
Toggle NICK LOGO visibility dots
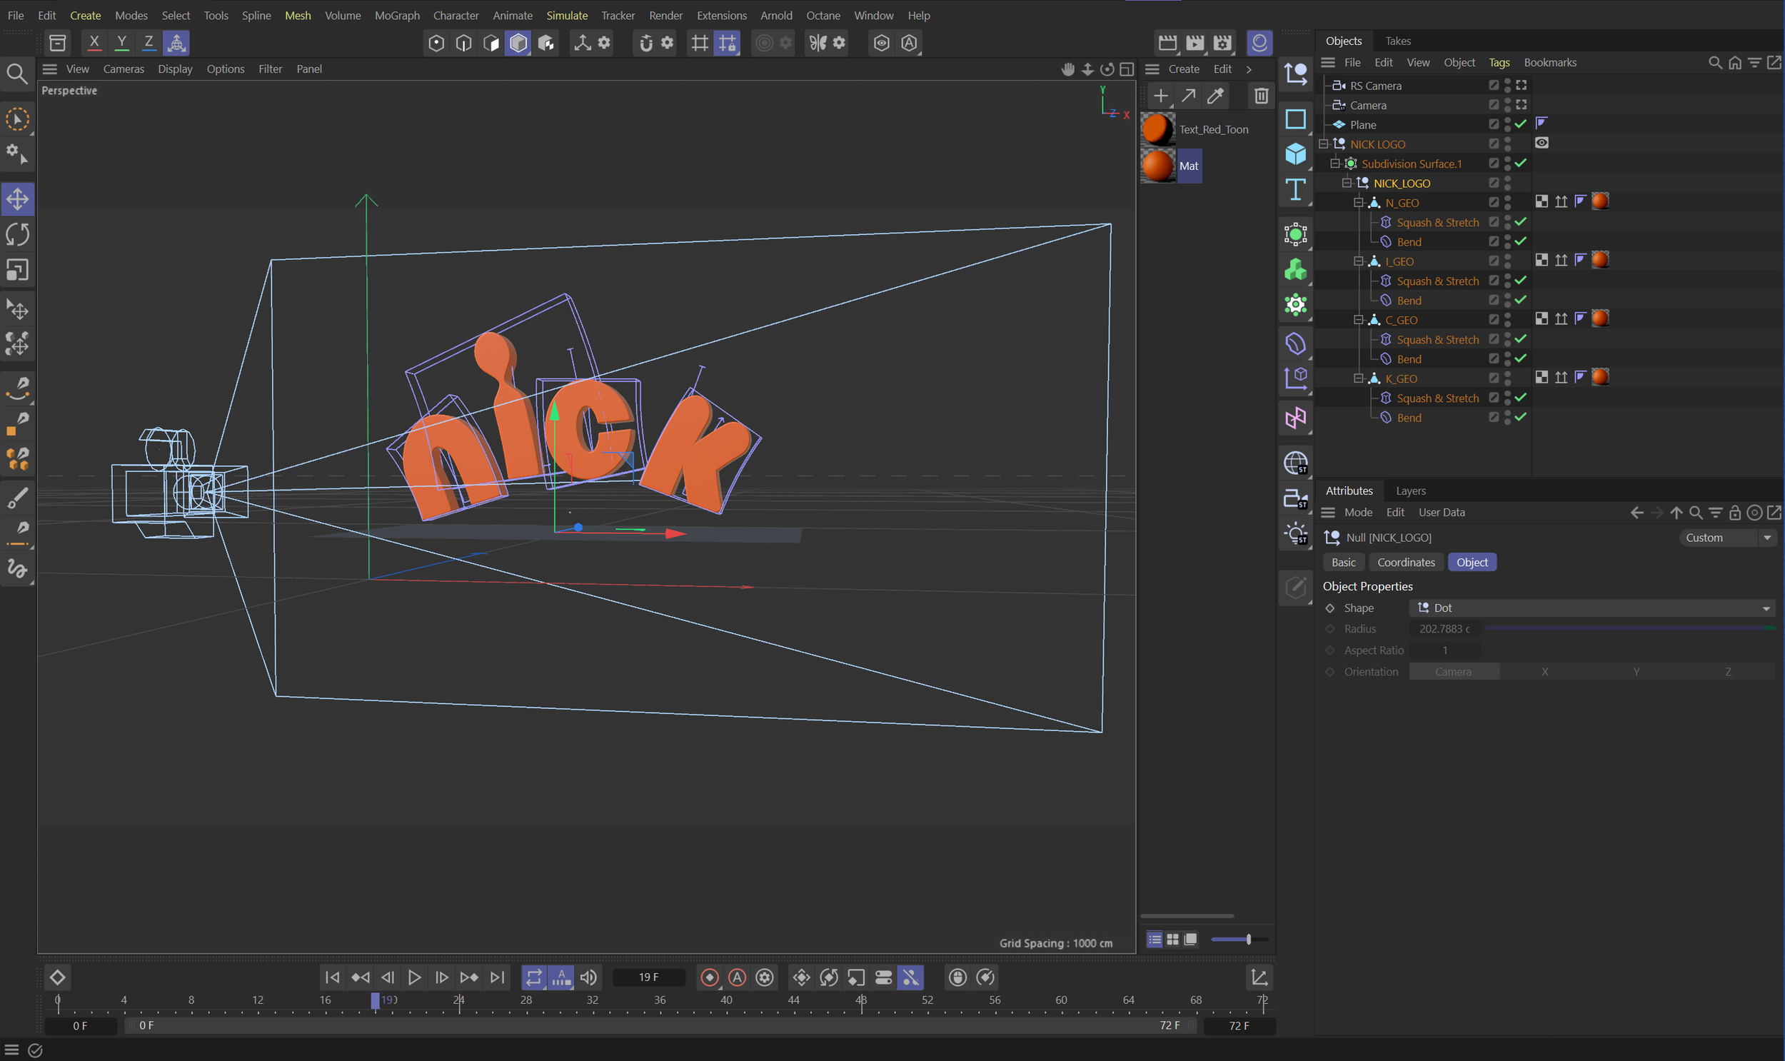(1508, 144)
